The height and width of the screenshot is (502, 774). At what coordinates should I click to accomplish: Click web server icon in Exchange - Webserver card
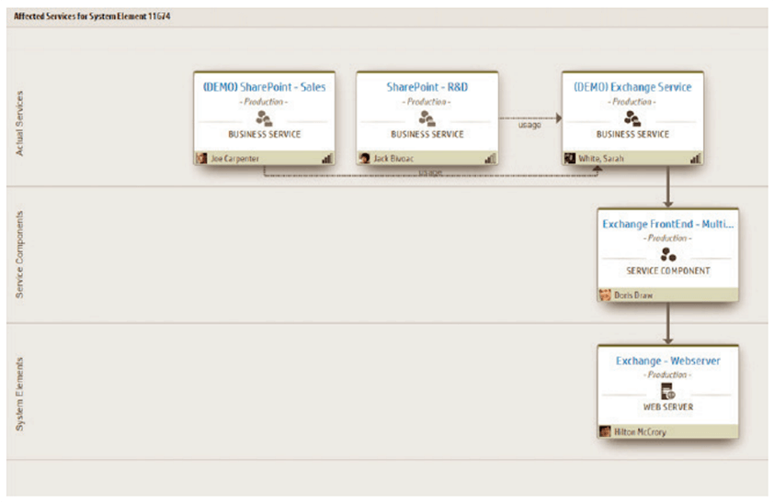[668, 392]
